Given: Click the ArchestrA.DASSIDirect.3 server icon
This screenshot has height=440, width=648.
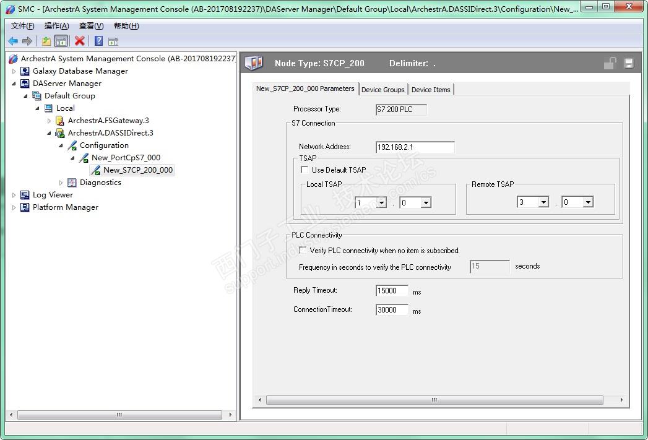Looking at the screenshot, I should click(60, 133).
